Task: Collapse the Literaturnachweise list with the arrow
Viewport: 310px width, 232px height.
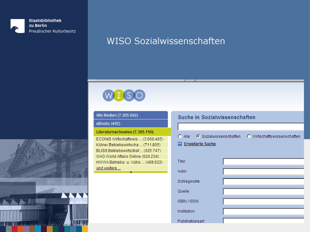Action: pyautogui.click(x=131, y=172)
